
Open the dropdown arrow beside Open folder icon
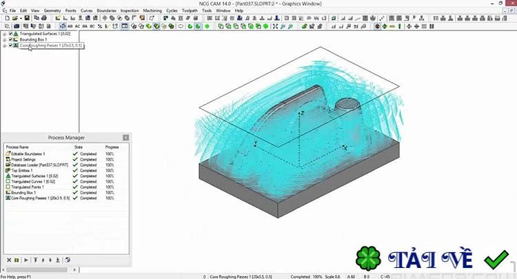(x=21, y=18)
